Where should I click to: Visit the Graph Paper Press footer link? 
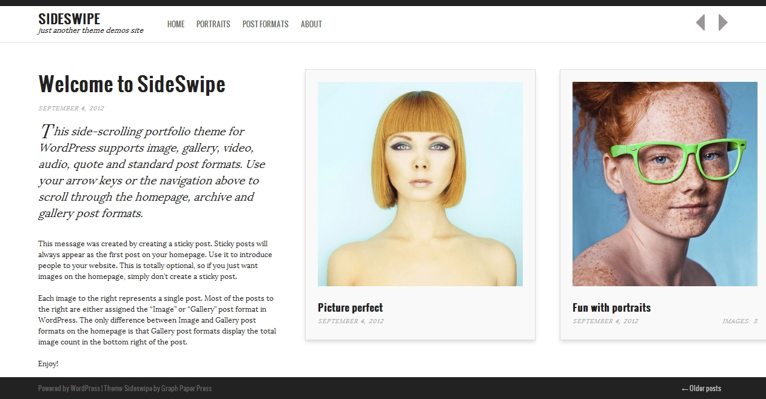coord(186,388)
